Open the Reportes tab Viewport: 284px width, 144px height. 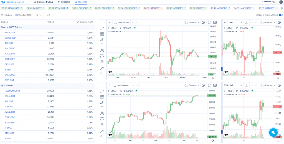coord(64,2)
